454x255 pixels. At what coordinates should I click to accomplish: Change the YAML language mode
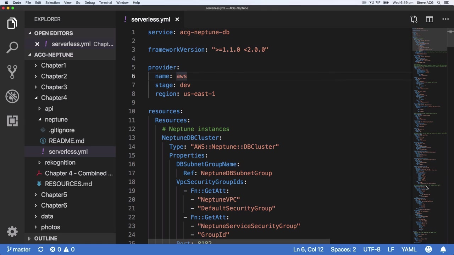(409, 249)
